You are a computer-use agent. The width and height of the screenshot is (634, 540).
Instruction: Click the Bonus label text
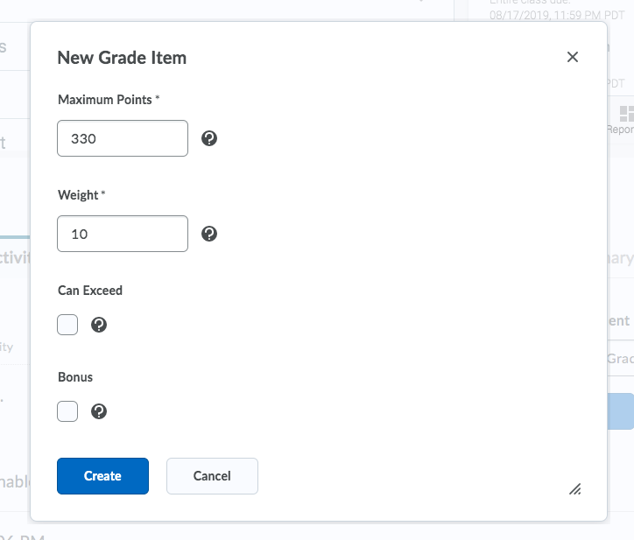coord(75,377)
